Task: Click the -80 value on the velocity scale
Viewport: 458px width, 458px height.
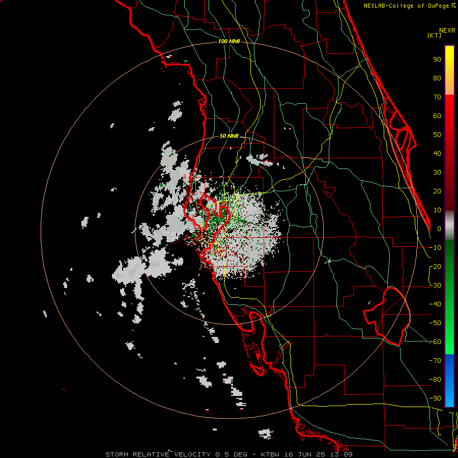Action: (x=435, y=380)
